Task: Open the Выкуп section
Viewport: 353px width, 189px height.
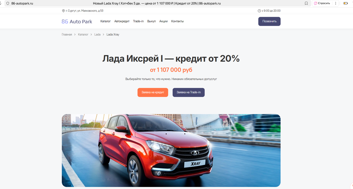Action: [151, 21]
